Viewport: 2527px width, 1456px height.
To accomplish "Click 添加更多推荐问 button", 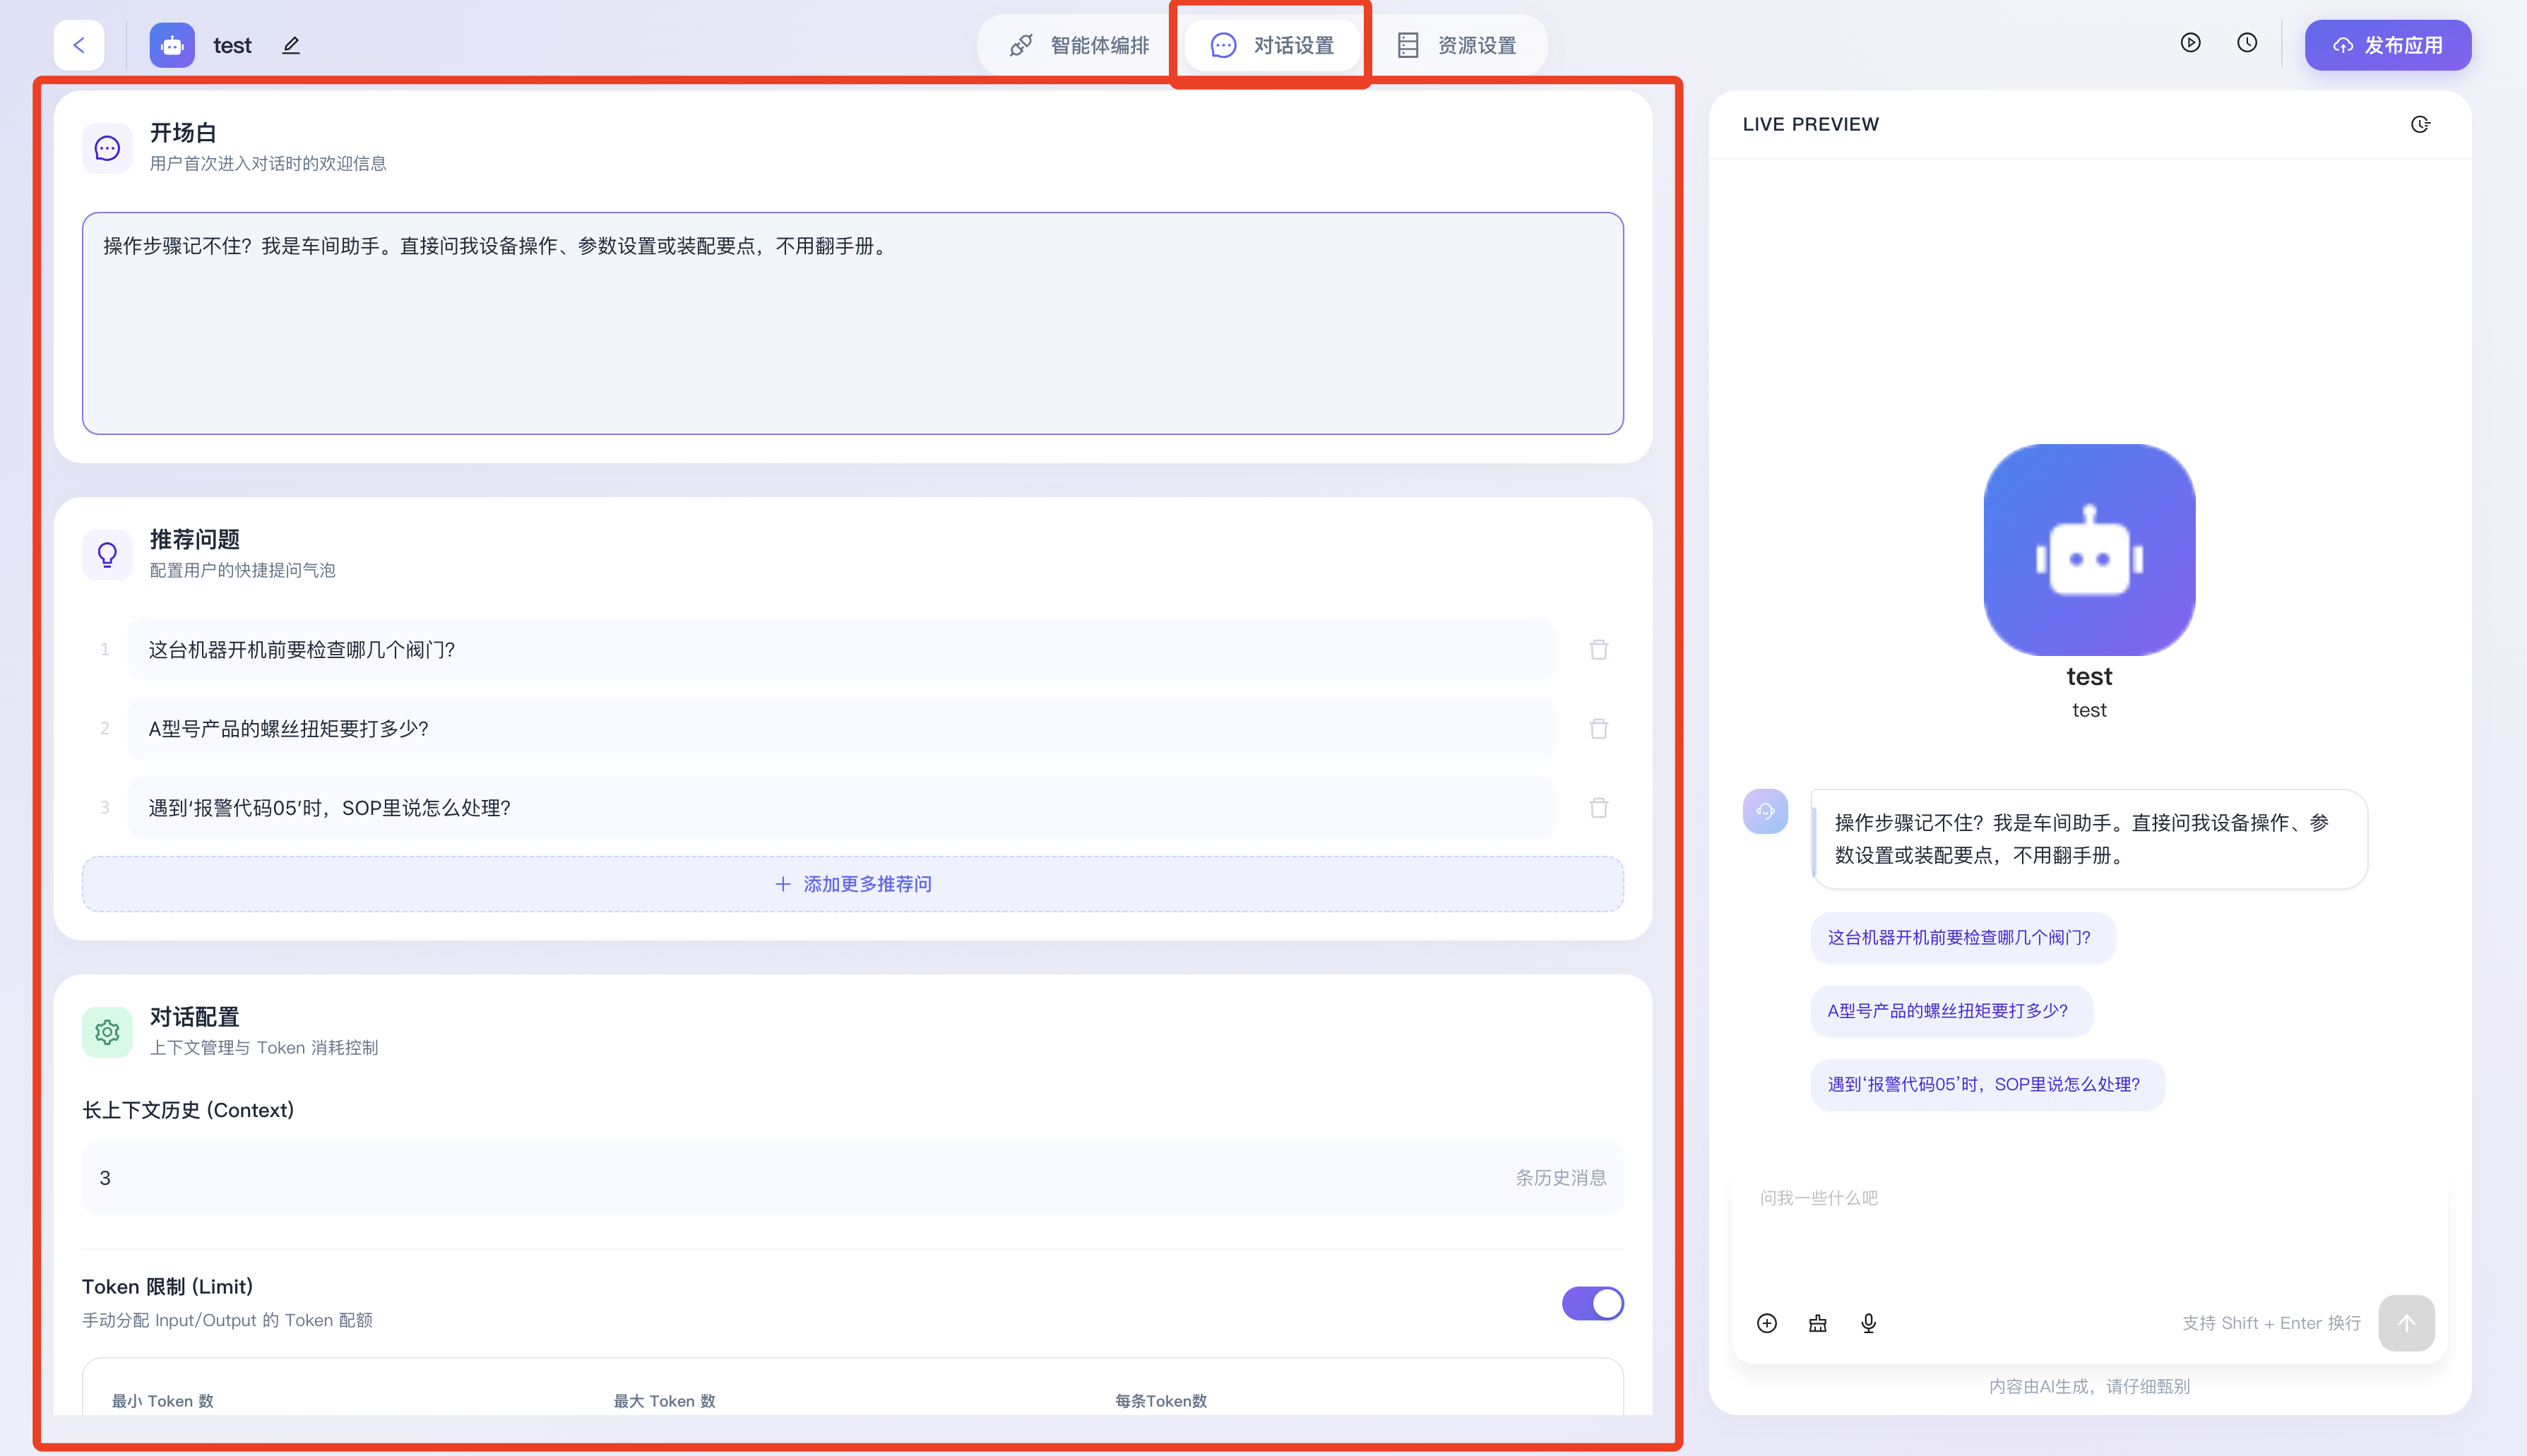I will point(853,884).
